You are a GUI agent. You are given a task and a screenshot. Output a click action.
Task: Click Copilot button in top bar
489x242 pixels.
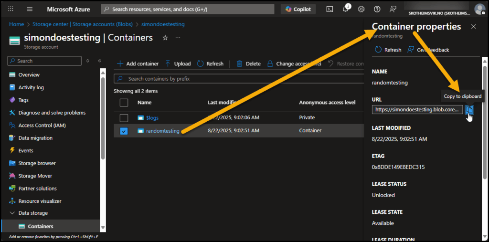coord(298,9)
